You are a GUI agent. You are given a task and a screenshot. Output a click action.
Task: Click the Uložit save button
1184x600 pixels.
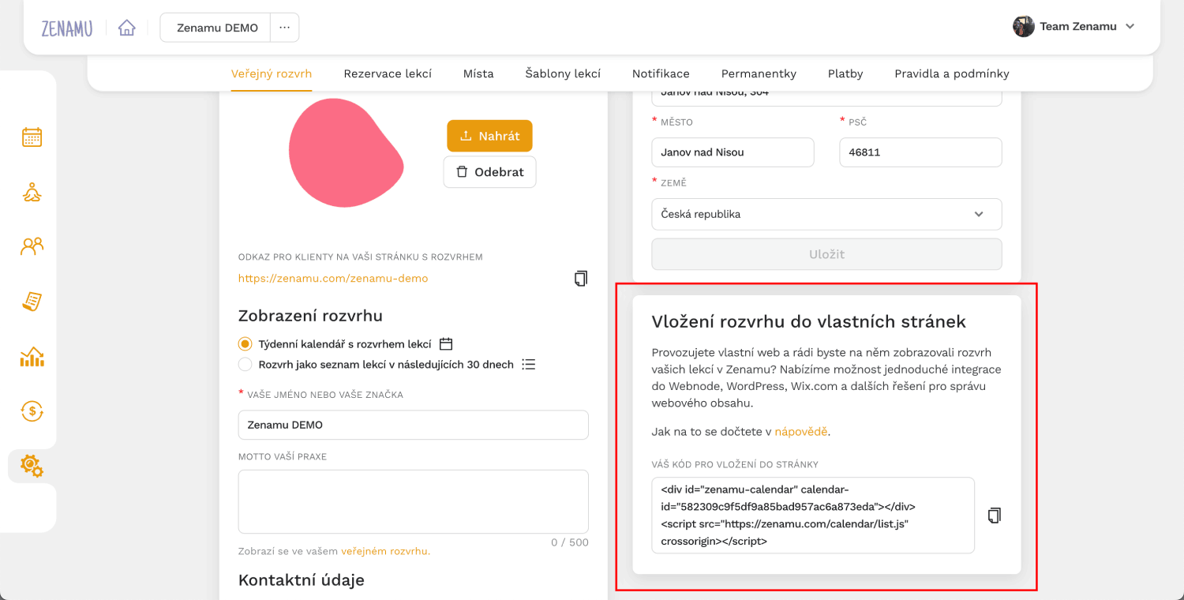[x=826, y=254]
